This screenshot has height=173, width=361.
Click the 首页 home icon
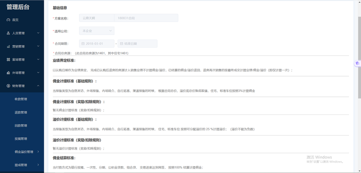pyautogui.click(x=9, y=20)
